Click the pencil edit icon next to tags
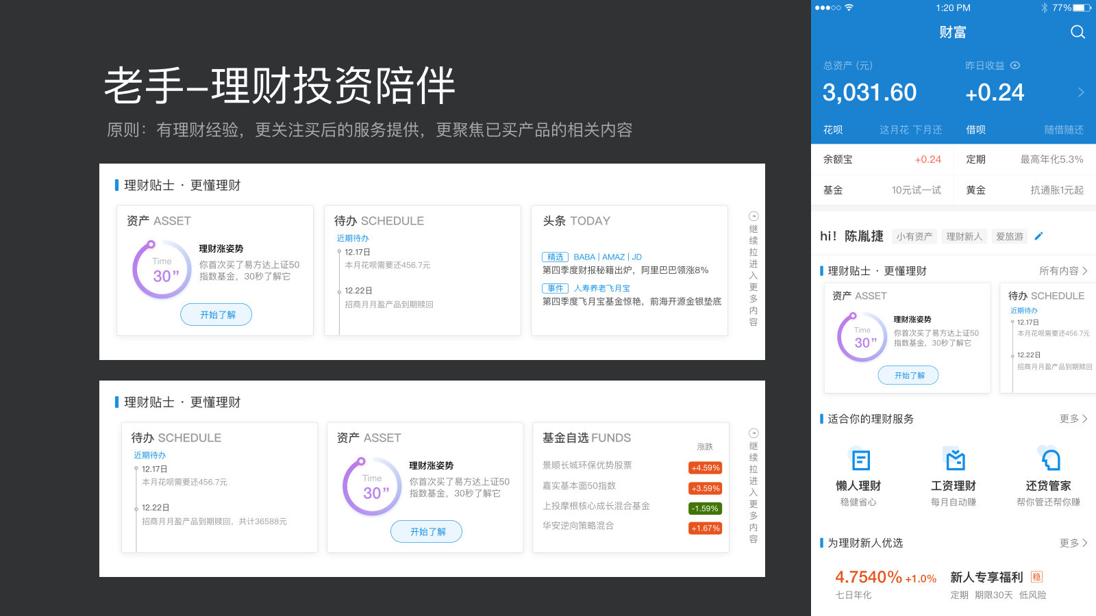 [1038, 236]
